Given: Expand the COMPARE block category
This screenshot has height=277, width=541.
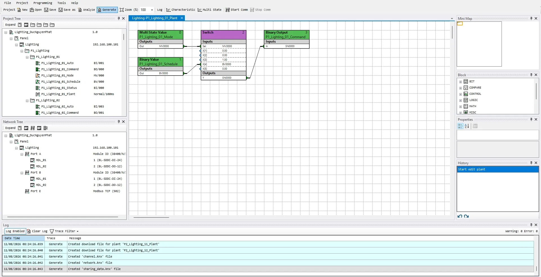Looking at the screenshot, I should pyautogui.click(x=460, y=88).
